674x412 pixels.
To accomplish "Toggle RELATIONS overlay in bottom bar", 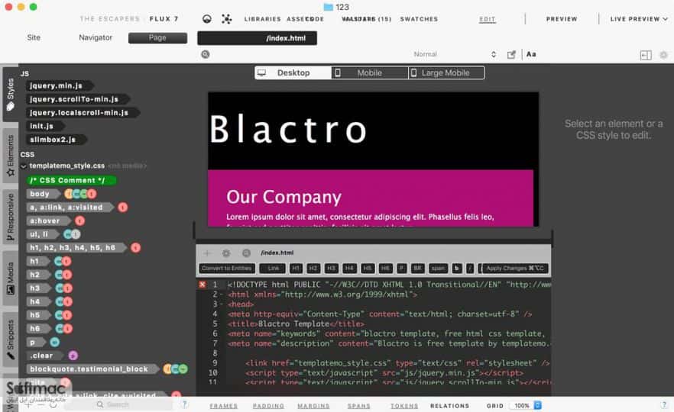I will (449, 406).
